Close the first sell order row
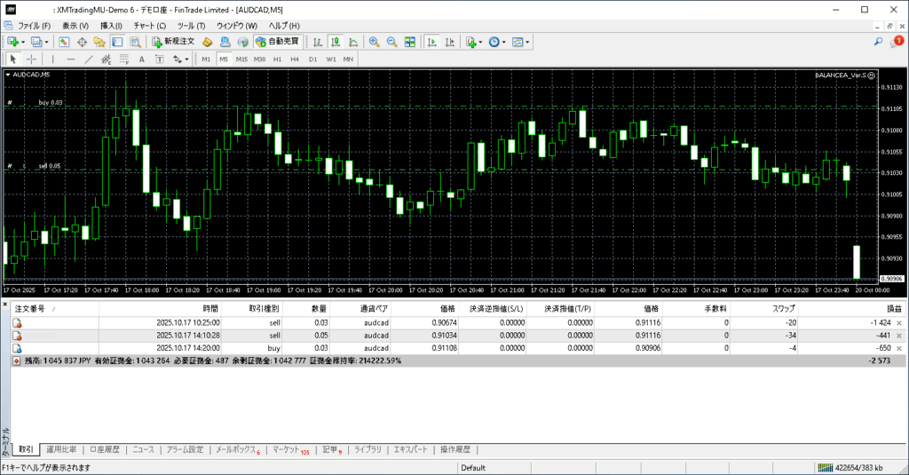Screen dimensions: 909x475 [898, 323]
